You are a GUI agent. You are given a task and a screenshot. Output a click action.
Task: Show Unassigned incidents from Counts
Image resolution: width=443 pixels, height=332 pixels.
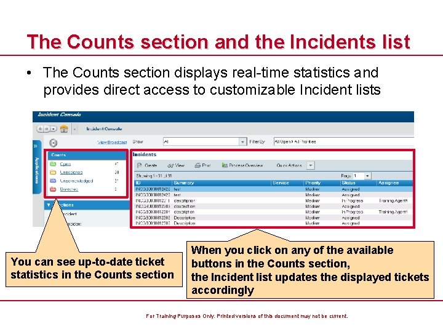(71, 172)
